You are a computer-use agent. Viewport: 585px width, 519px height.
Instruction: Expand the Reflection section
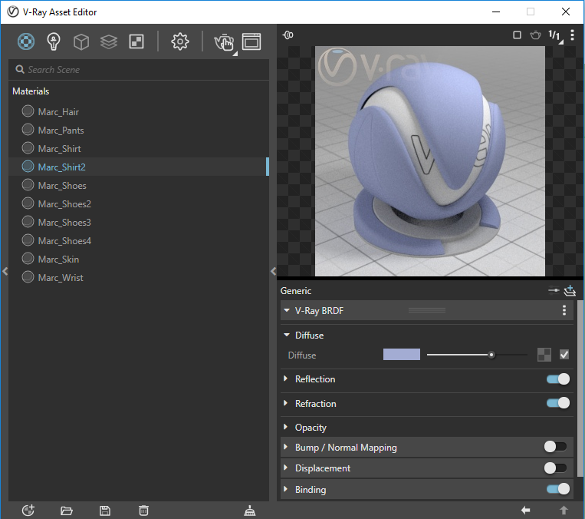tap(286, 379)
